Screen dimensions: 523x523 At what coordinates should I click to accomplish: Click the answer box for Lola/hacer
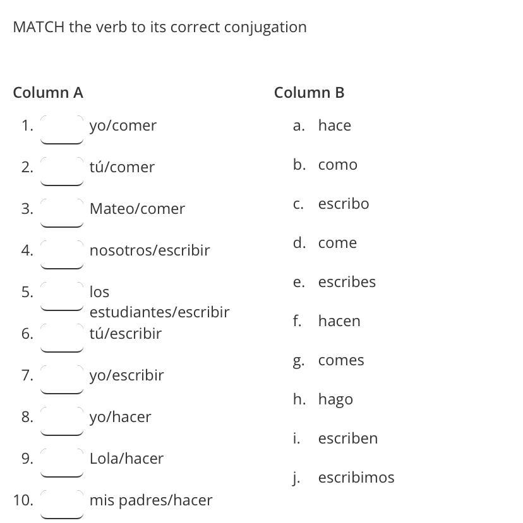coord(62,462)
